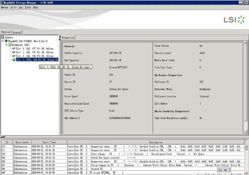Click the blue help icon in floating language bar
This screenshot has height=175, width=249.
coord(225,170)
